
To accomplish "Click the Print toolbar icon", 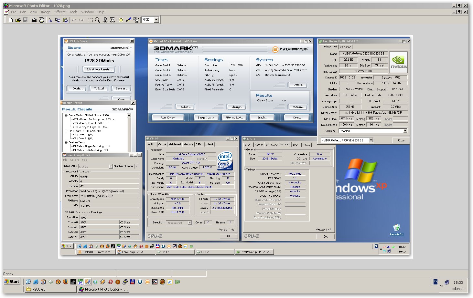I will pyautogui.click(x=34, y=20).
